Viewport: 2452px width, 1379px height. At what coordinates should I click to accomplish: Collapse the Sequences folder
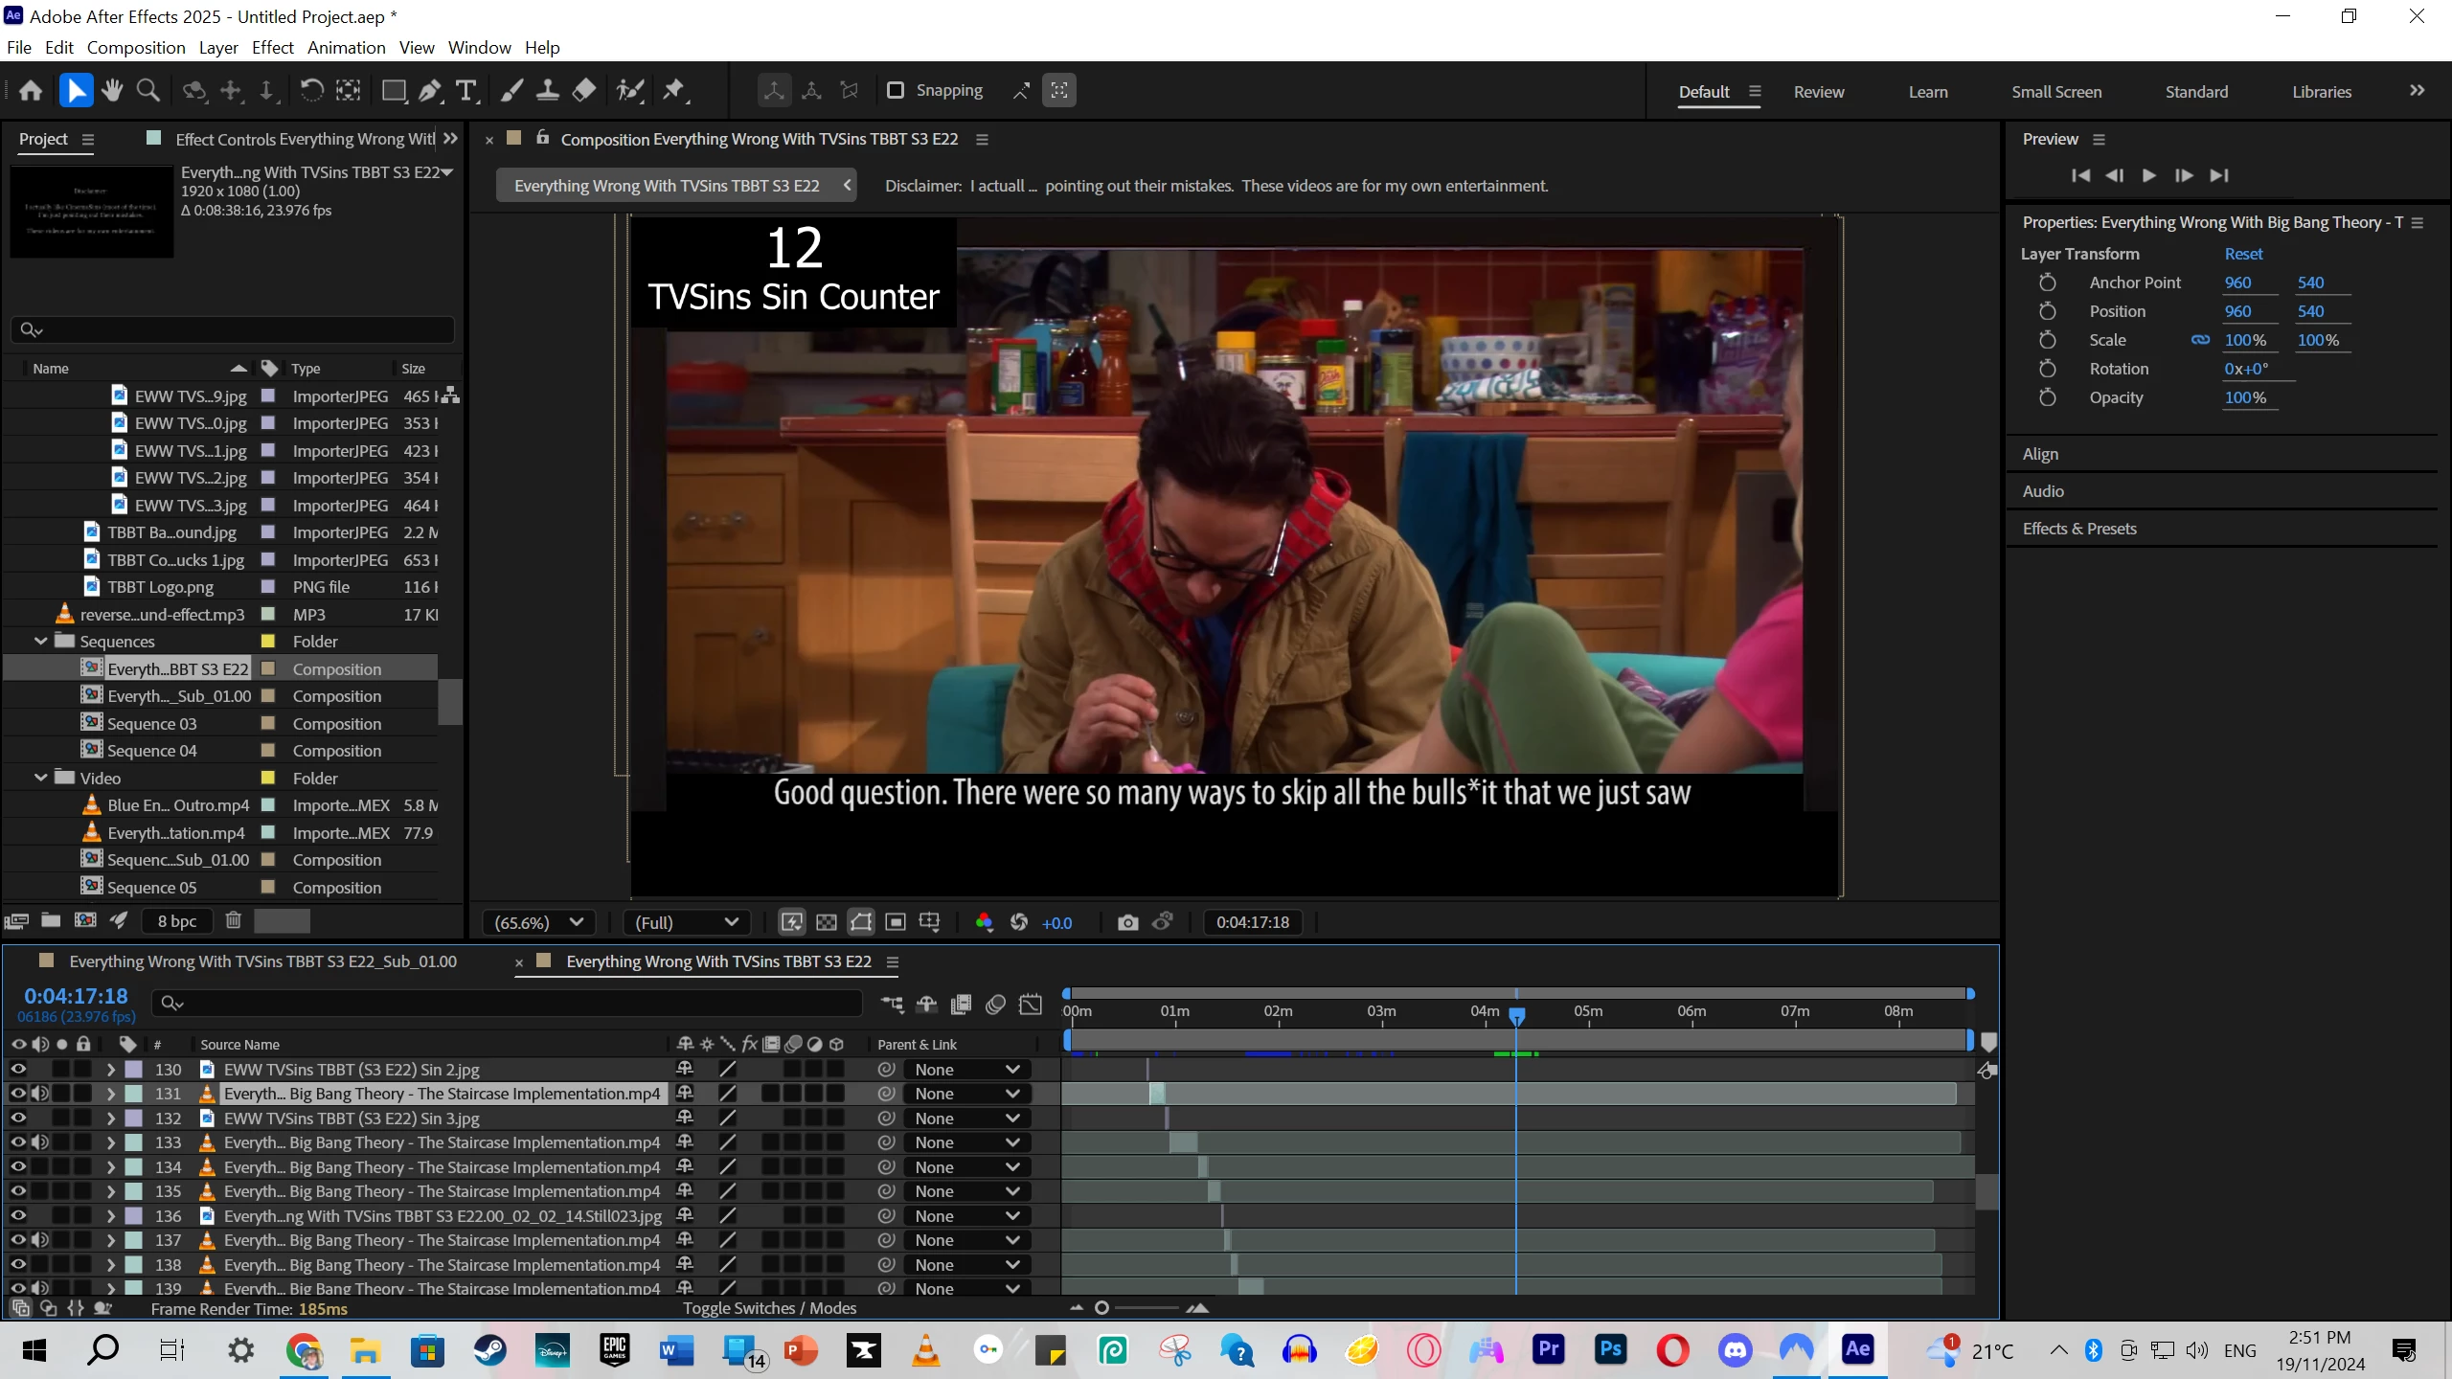point(41,641)
